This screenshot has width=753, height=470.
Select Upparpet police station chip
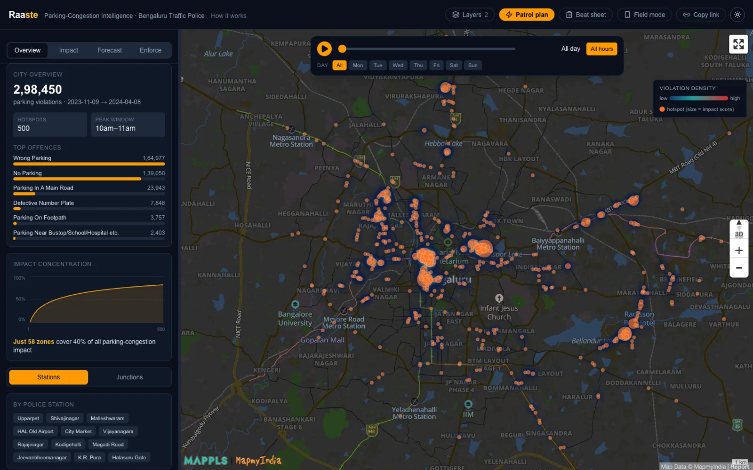click(28, 418)
